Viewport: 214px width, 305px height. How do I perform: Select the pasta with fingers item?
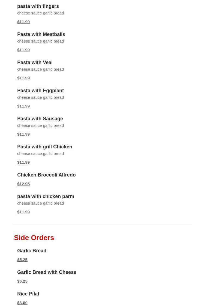click(38, 6)
